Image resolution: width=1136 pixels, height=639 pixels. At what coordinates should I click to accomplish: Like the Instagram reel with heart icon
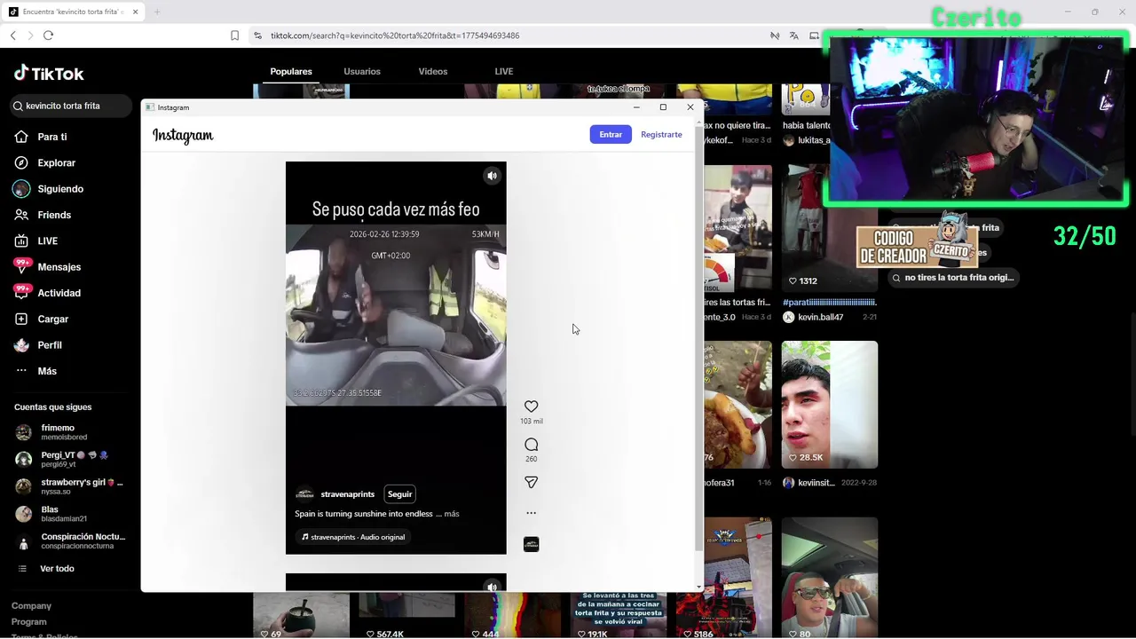pyautogui.click(x=531, y=406)
